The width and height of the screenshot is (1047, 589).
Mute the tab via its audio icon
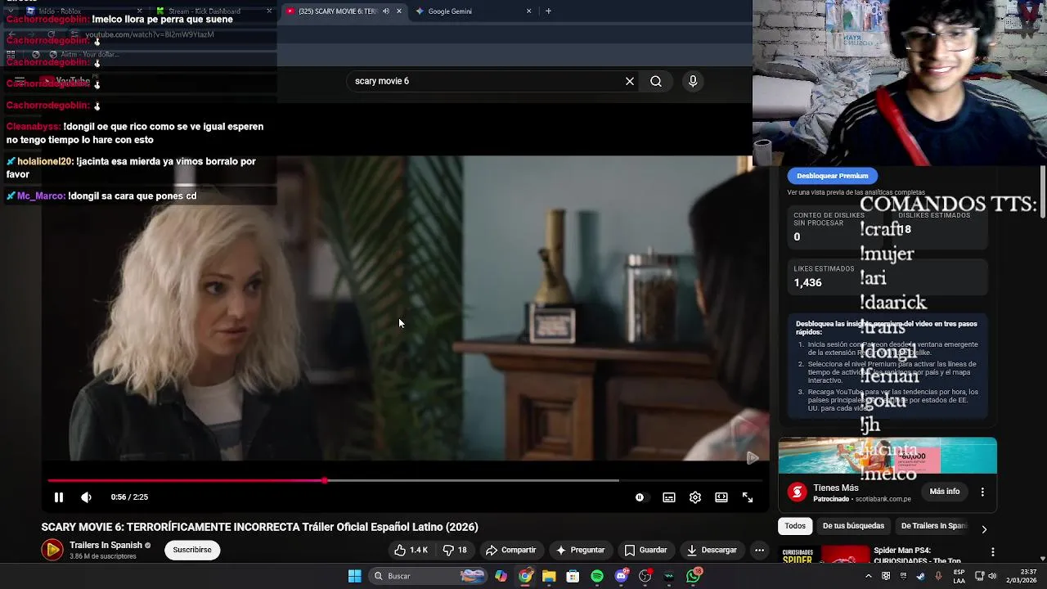(386, 11)
